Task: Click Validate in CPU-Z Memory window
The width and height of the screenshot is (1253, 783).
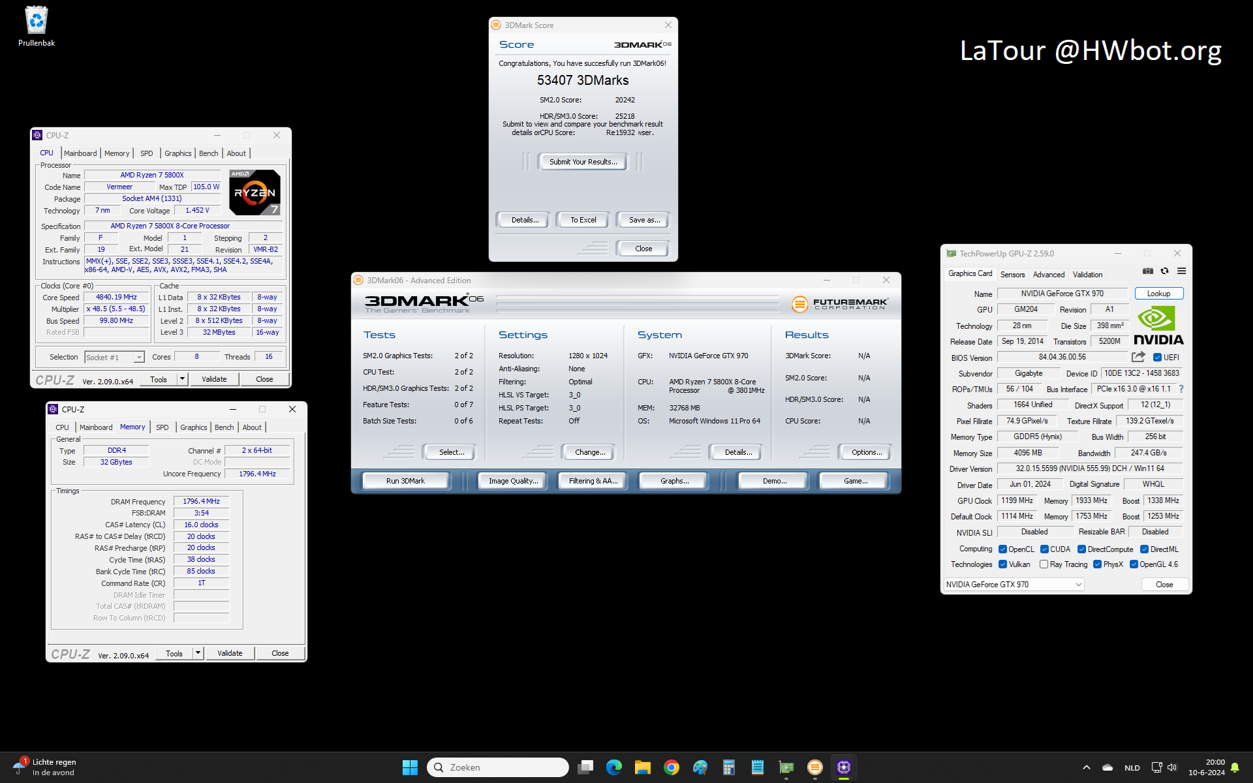Action: (x=230, y=653)
